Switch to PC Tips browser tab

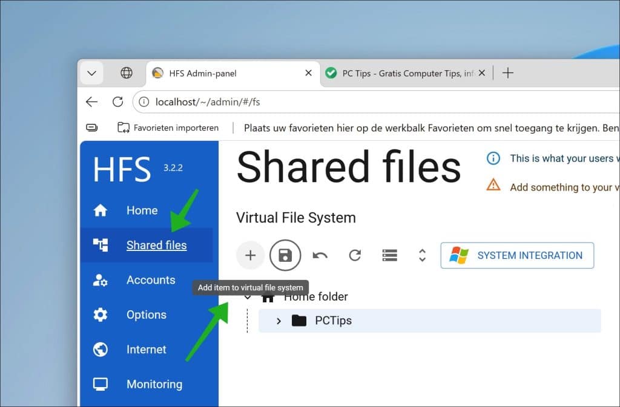click(x=405, y=73)
